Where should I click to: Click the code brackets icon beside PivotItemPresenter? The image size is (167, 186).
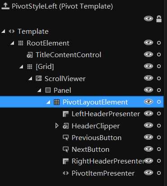point(66,173)
